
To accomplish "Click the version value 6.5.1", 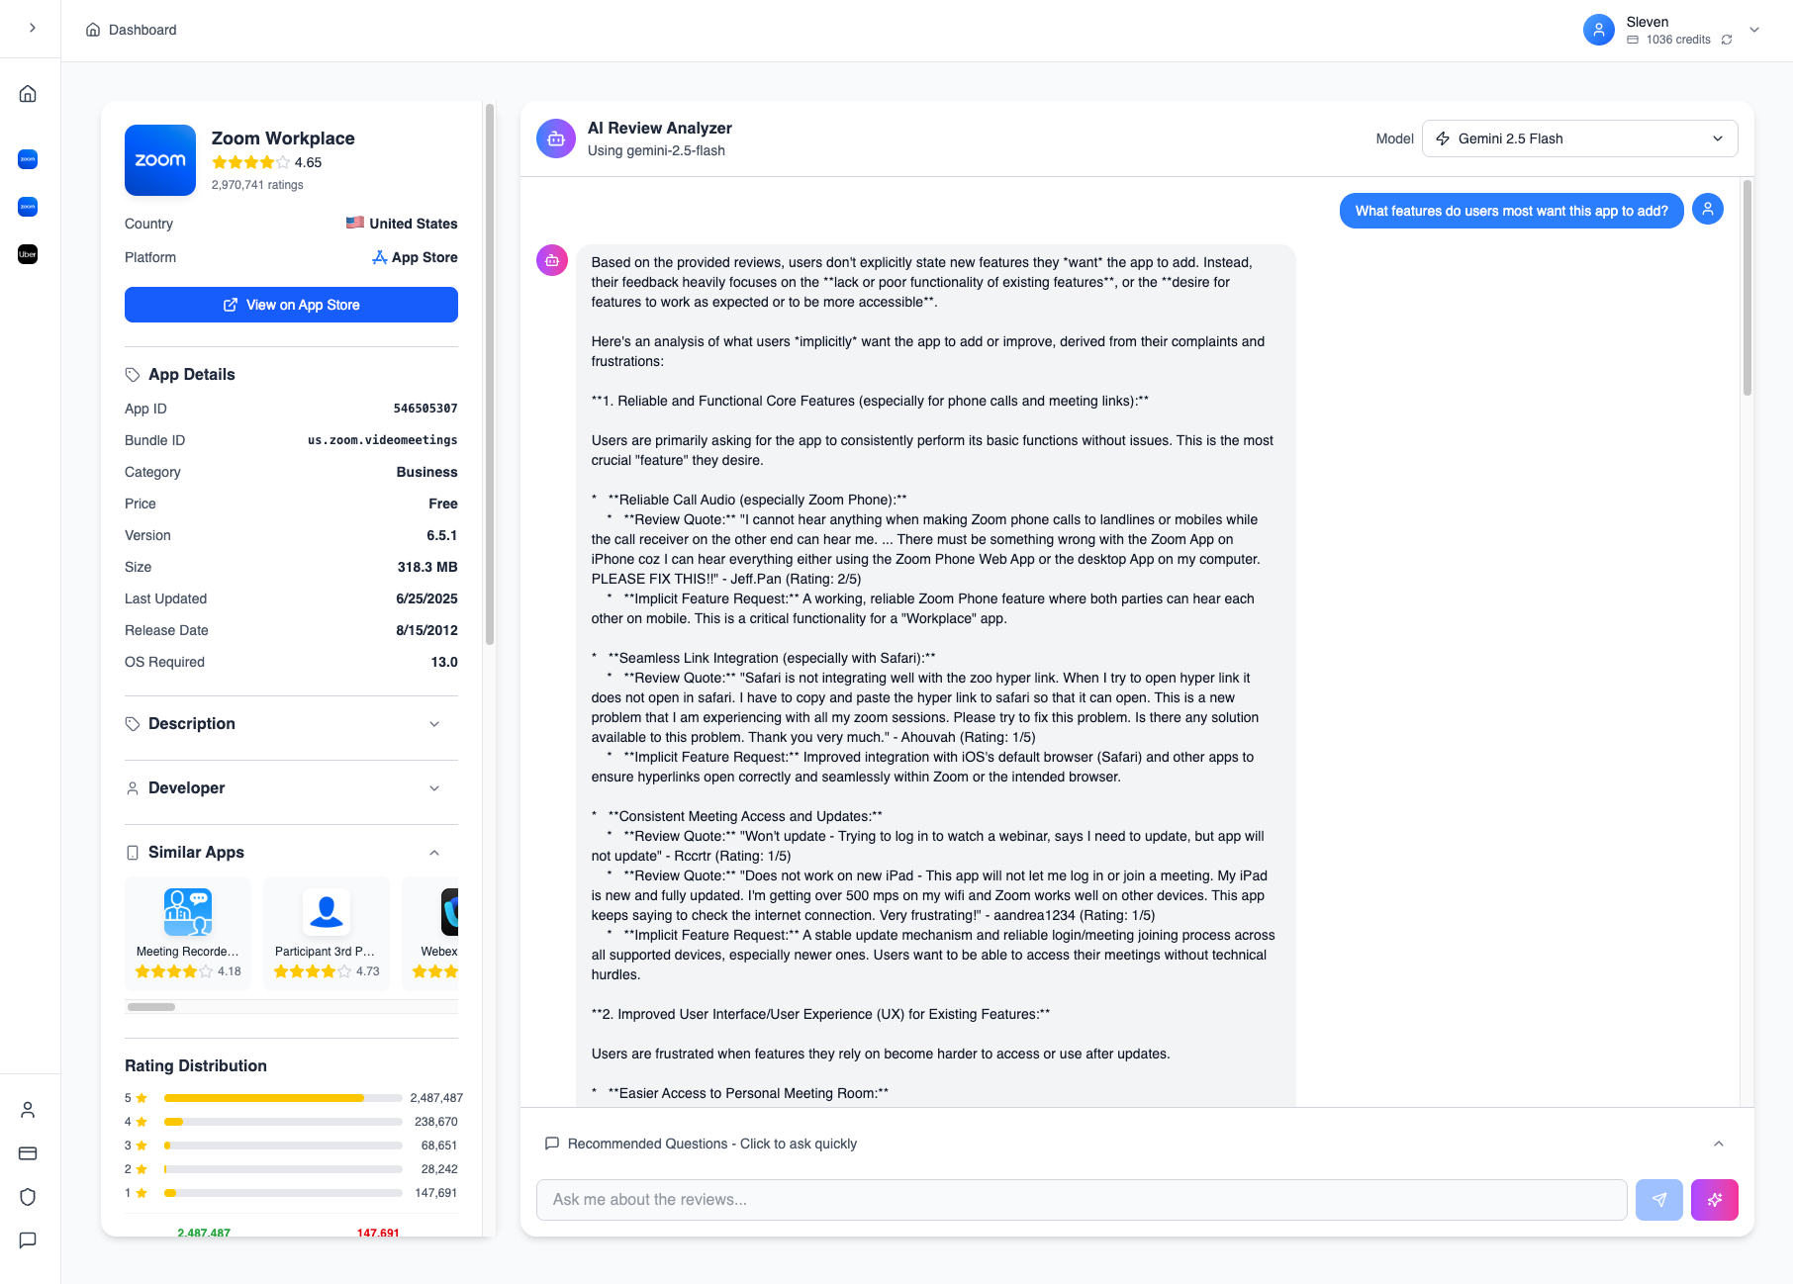I will pyautogui.click(x=442, y=535).
